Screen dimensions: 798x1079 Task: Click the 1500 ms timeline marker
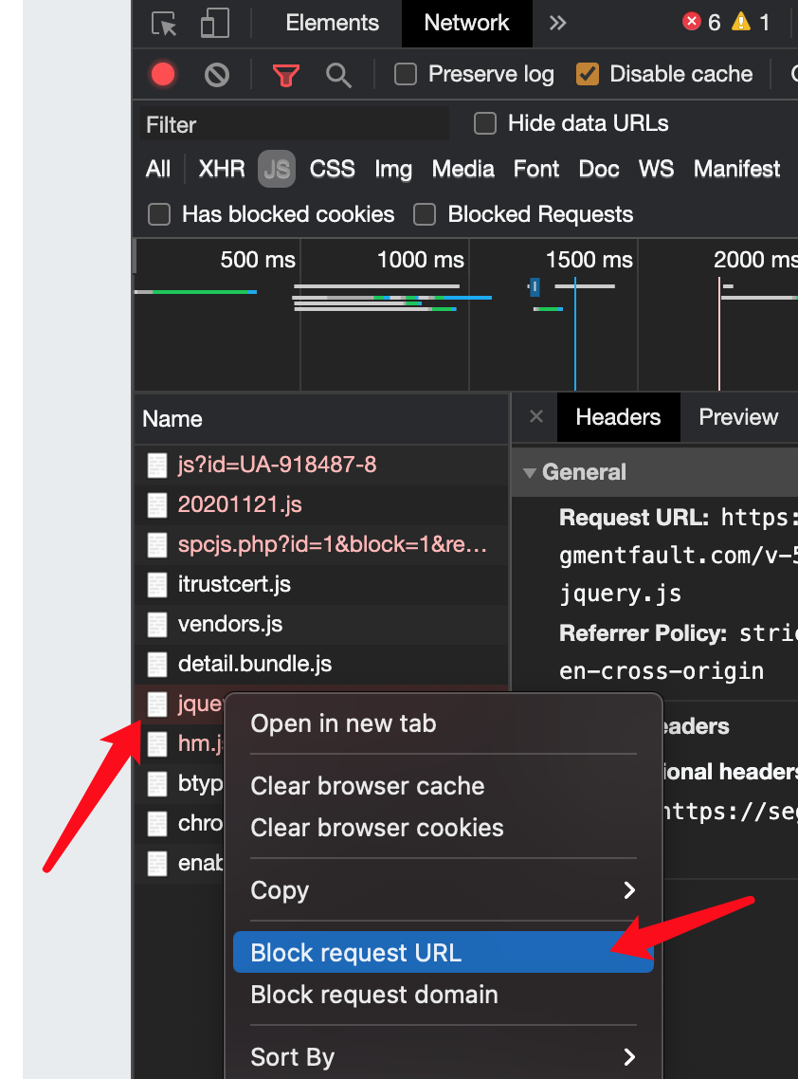[589, 260]
